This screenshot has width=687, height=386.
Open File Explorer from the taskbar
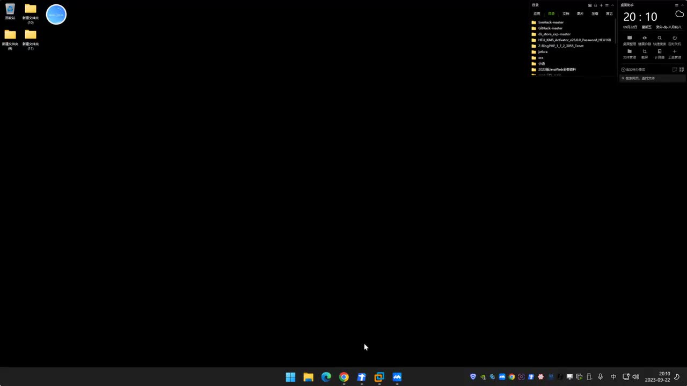pyautogui.click(x=308, y=377)
